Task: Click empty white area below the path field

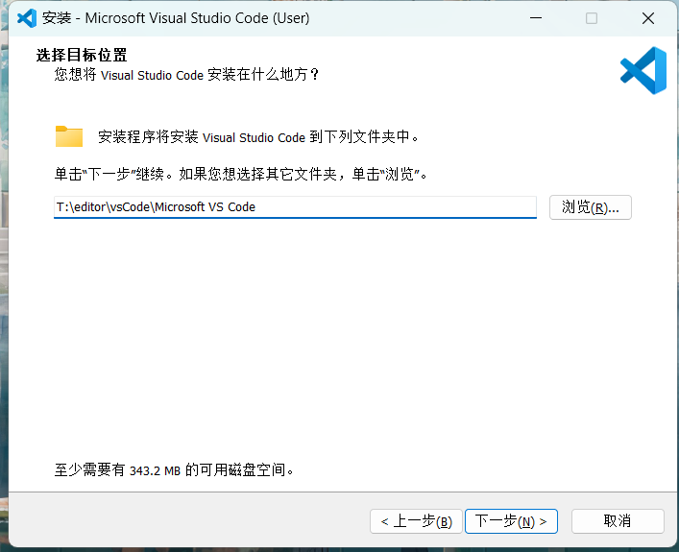Action: (x=336, y=336)
